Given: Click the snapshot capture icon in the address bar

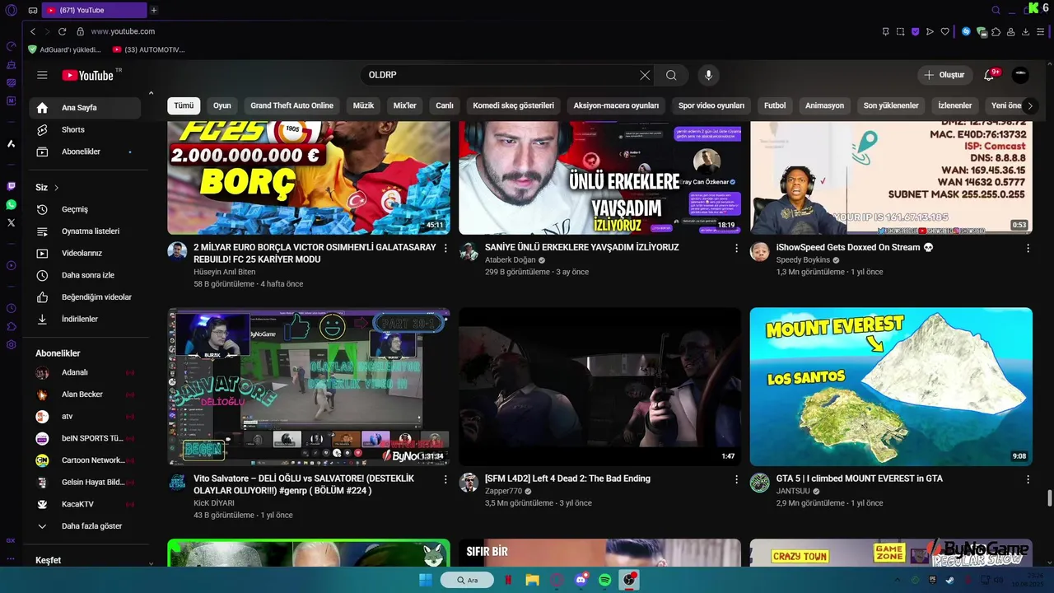Looking at the screenshot, I should [900, 31].
